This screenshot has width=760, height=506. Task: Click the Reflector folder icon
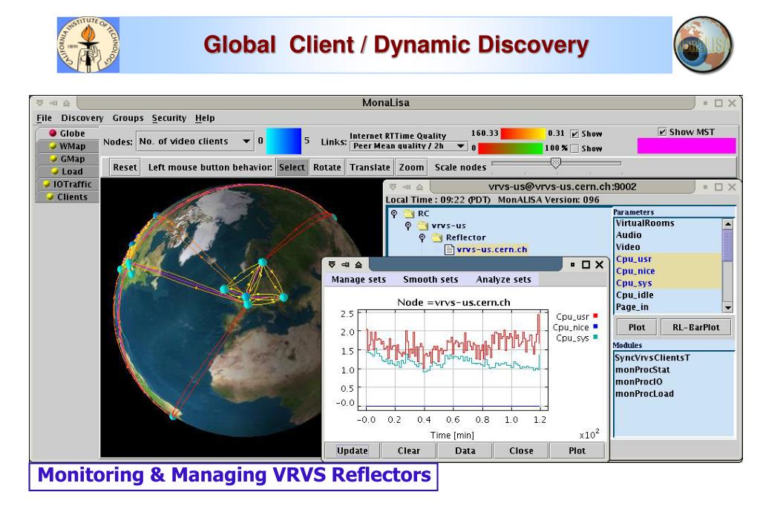point(437,237)
